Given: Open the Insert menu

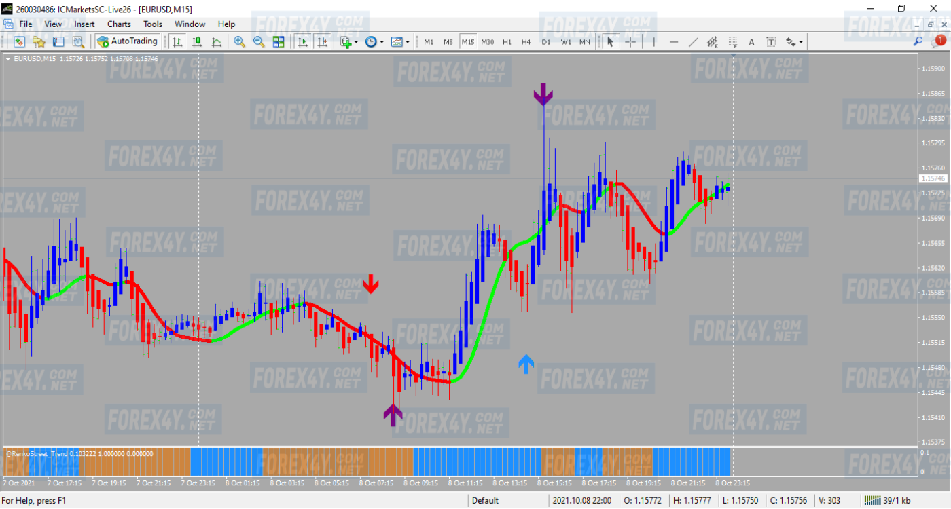Looking at the screenshot, I should tap(84, 24).
